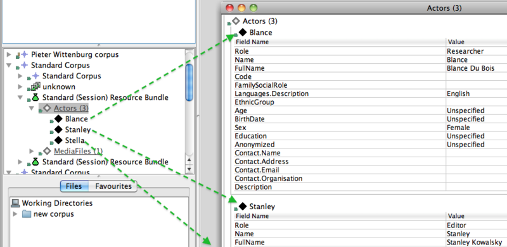Screen dimensions: 507x247
Task: Select the unknown tree row
Action: [x=59, y=87]
